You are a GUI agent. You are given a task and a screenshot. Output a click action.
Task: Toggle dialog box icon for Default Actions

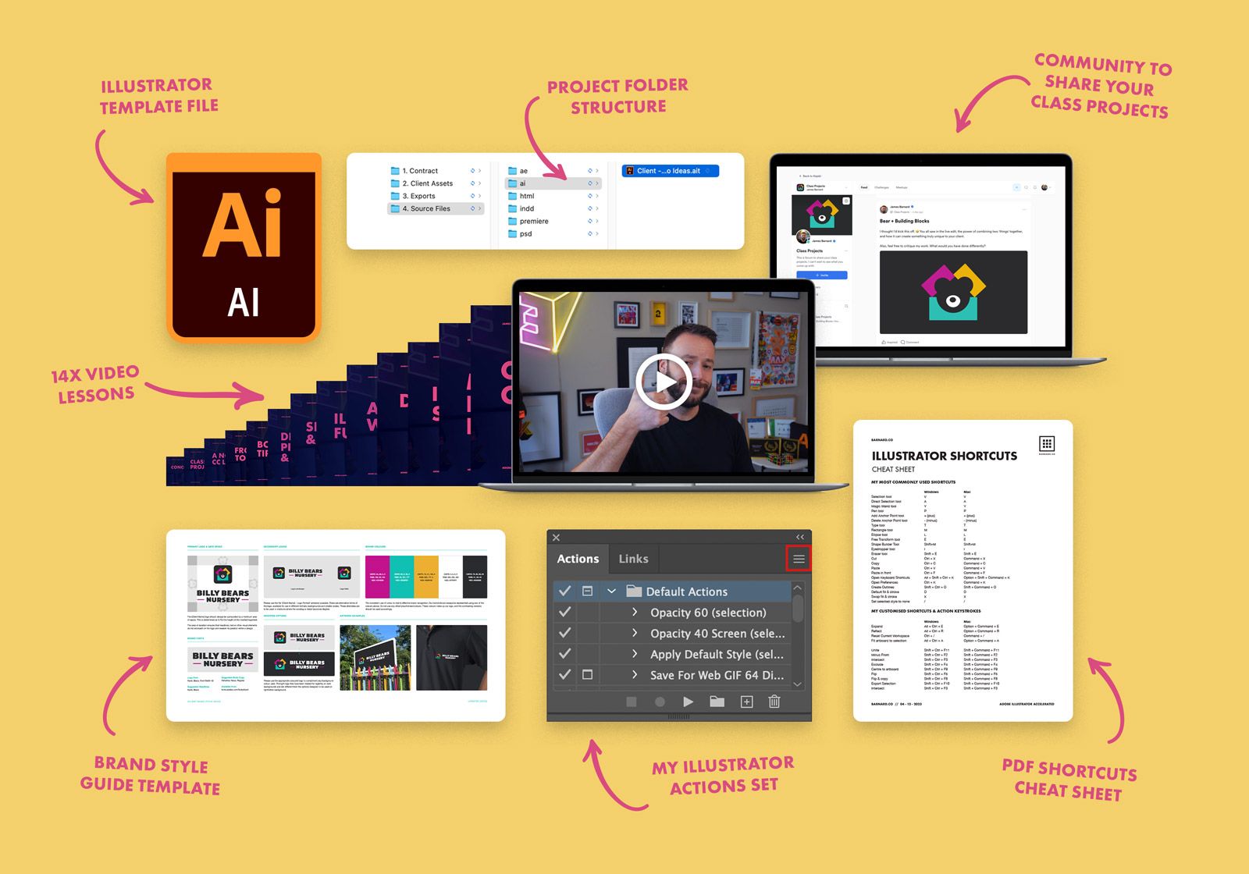tap(588, 592)
